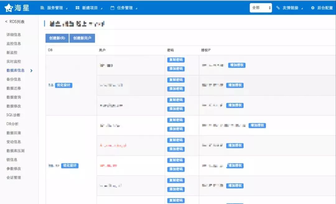The height and width of the screenshot is (204, 336).
Task: Click the 友情链接 chain-link icon
Action: (278, 8)
